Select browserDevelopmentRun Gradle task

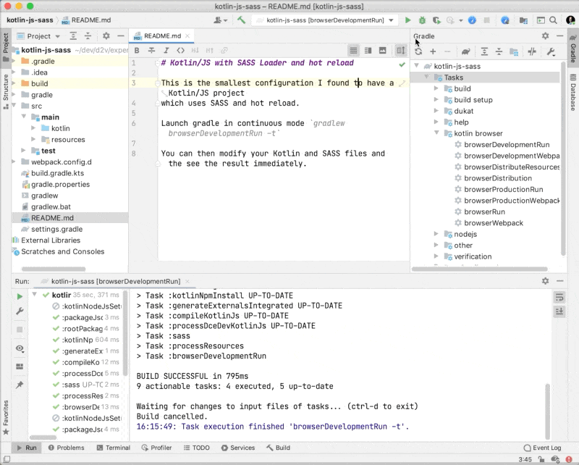tap(507, 145)
